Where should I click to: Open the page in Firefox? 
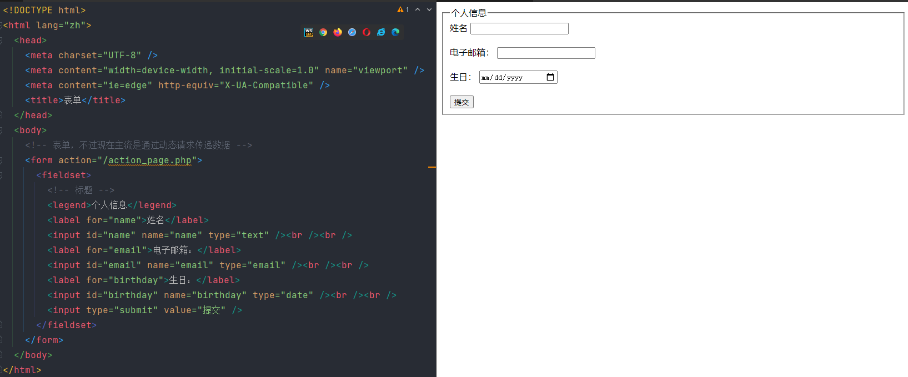click(338, 32)
